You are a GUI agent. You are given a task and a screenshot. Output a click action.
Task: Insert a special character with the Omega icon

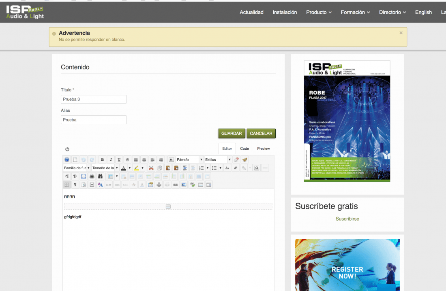click(x=257, y=168)
